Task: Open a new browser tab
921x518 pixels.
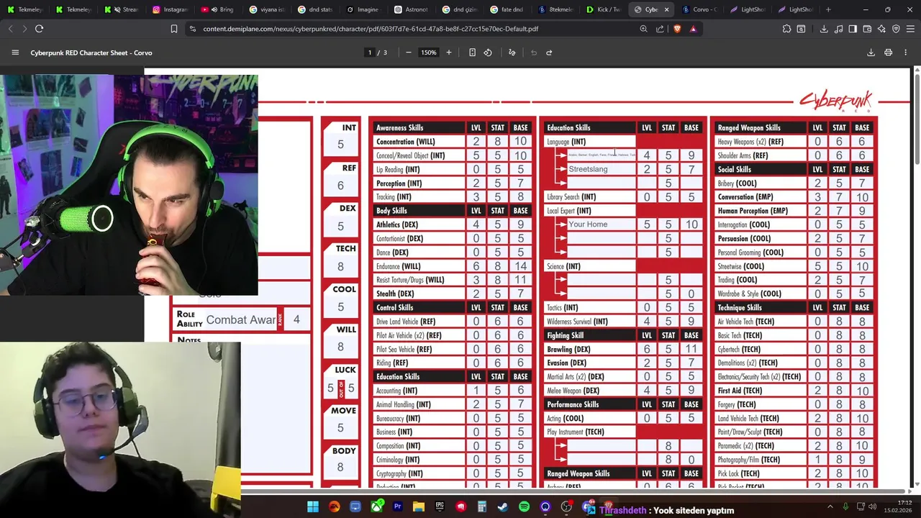Action: tap(828, 9)
